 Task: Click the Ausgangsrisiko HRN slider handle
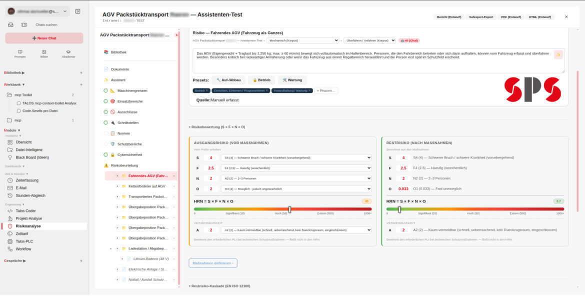point(290,209)
